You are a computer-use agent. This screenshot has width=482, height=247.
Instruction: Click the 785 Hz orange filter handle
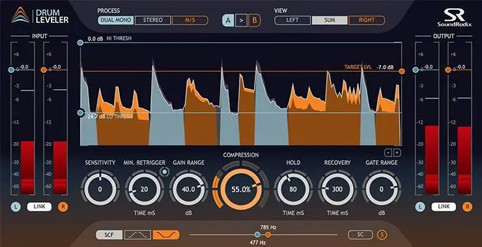click(x=268, y=235)
